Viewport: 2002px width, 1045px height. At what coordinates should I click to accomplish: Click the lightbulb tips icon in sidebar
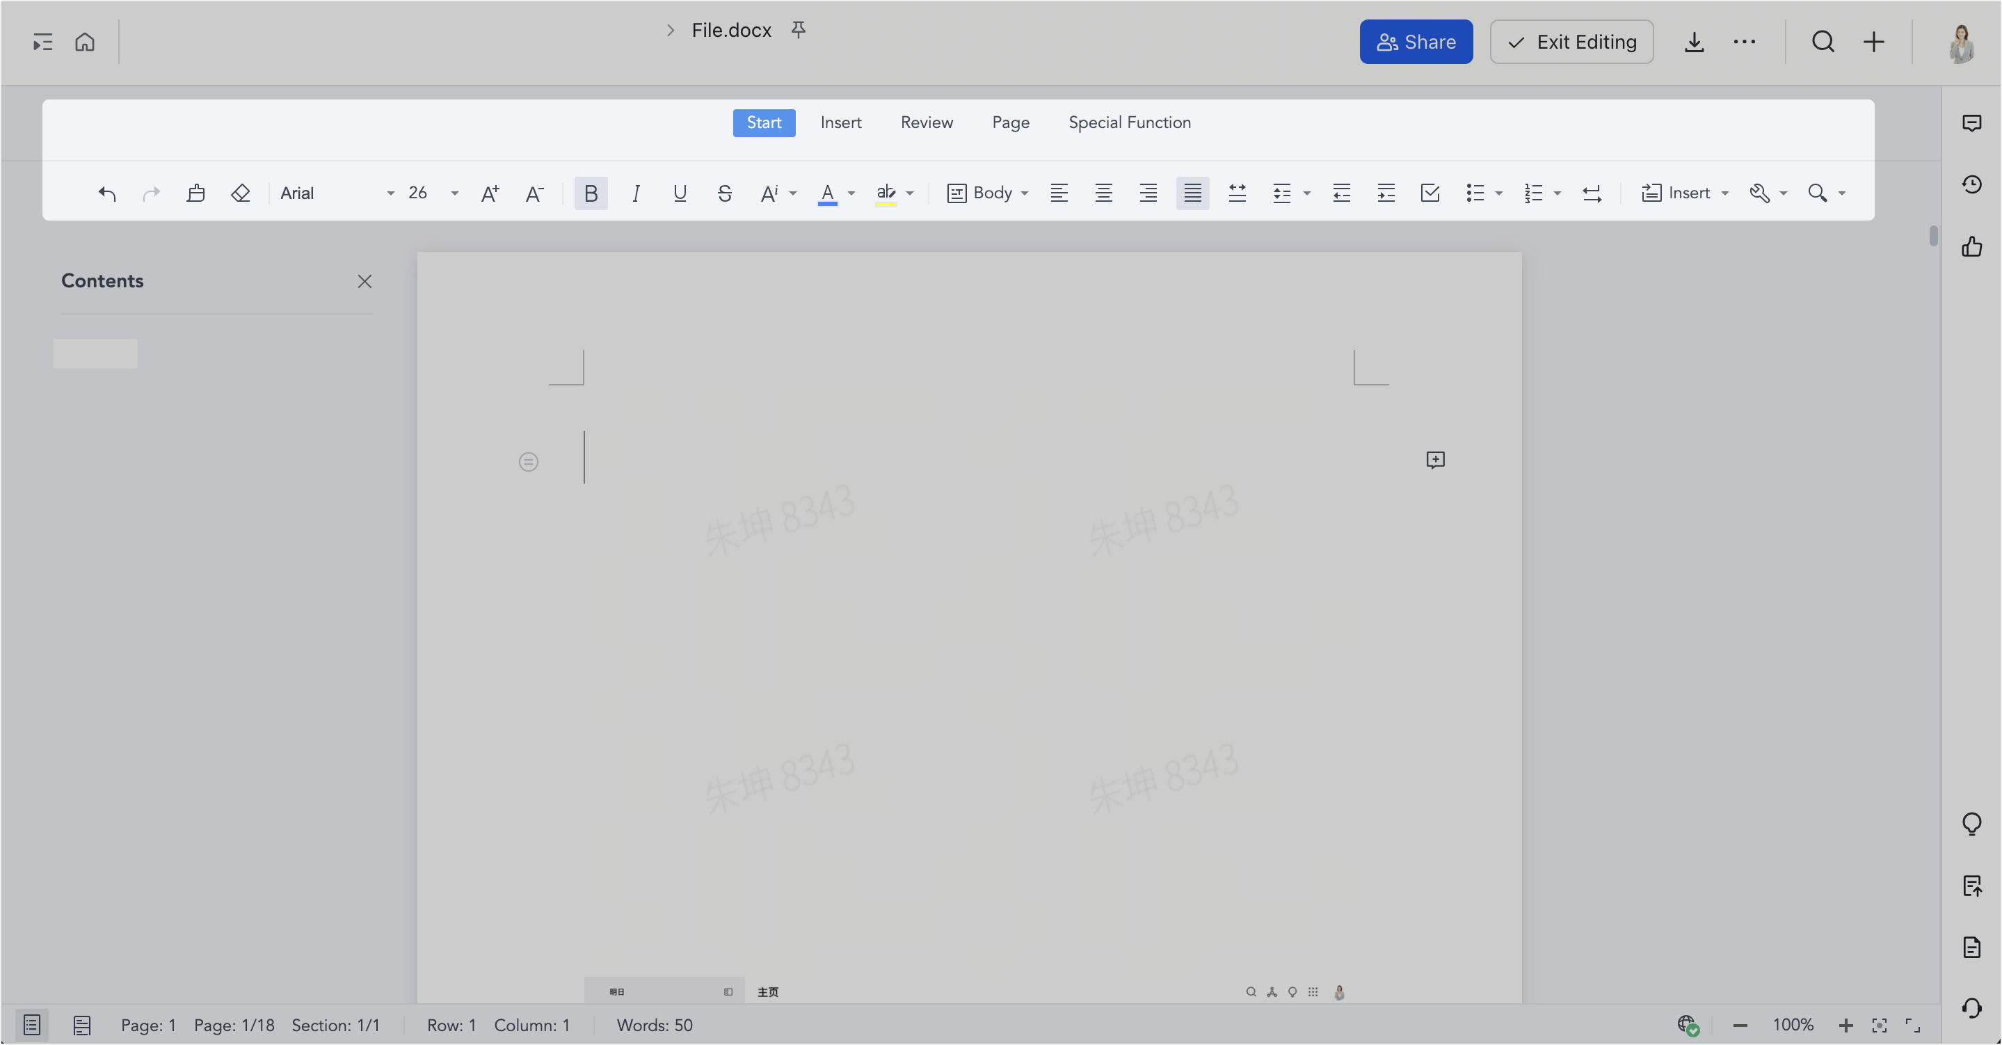(1971, 824)
